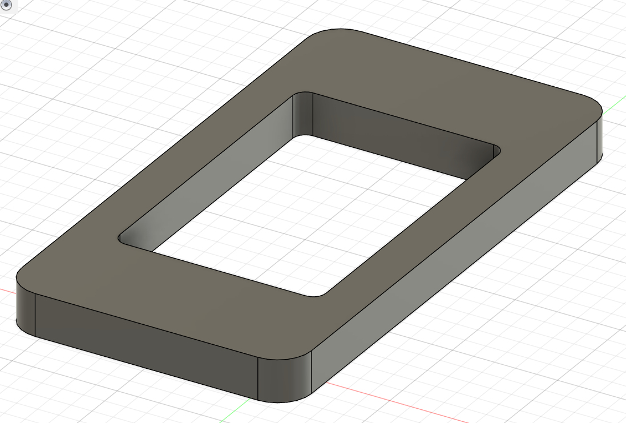Pick the inner fillet at cutout's far corner
626x423 pixels.
coord(303,114)
